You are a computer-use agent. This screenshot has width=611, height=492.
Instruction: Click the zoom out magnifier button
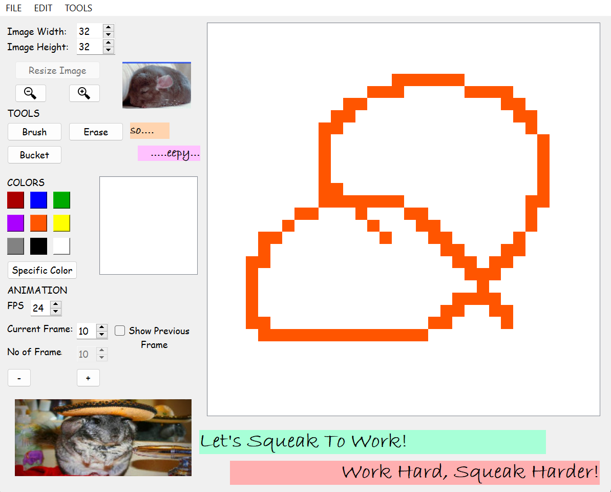(31, 93)
